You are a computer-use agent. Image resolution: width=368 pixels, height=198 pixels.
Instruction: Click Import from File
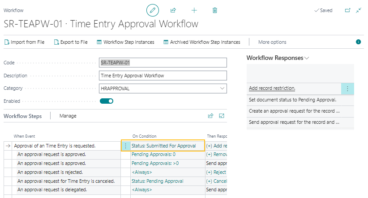click(x=24, y=42)
